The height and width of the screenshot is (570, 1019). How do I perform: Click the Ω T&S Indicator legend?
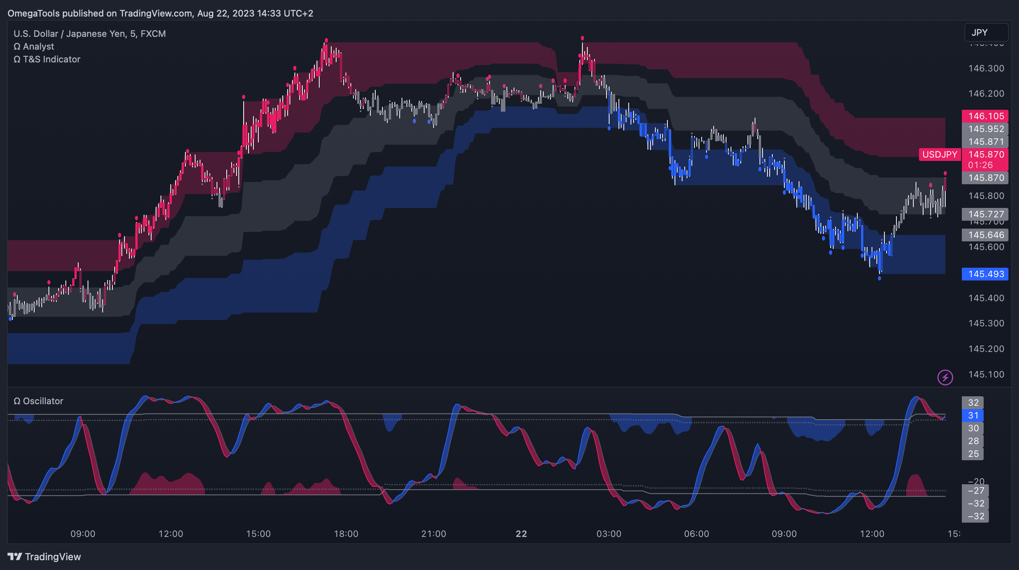click(47, 59)
